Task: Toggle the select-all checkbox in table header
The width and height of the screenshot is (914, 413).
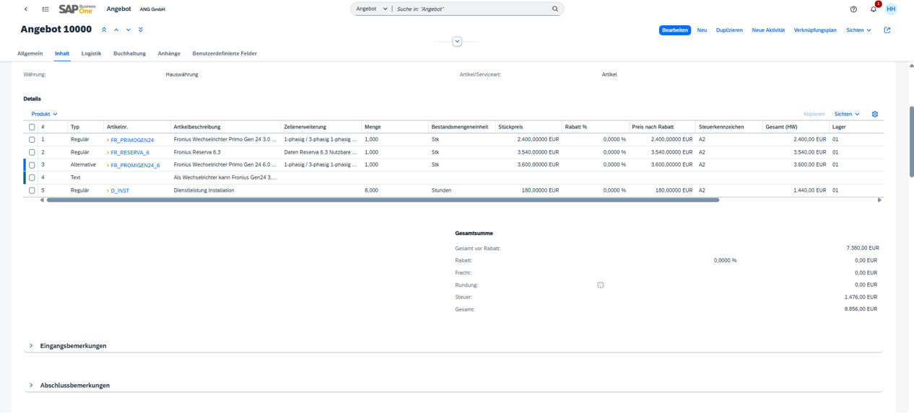Action: point(32,127)
